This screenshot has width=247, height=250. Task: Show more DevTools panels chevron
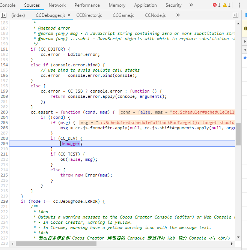click(191, 5)
